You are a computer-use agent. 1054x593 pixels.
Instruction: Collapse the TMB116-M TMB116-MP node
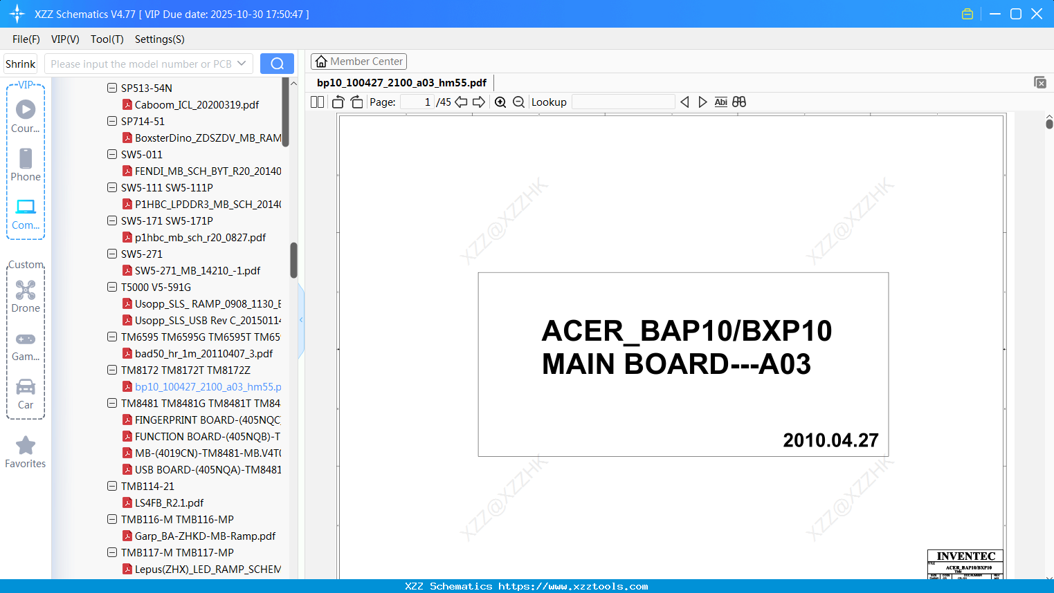click(112, 519)
